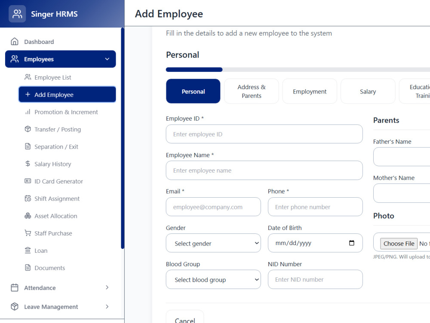Click the Singer HRMS logo icon
Viewport: 430px width, 323px height.
pos(17,14)
